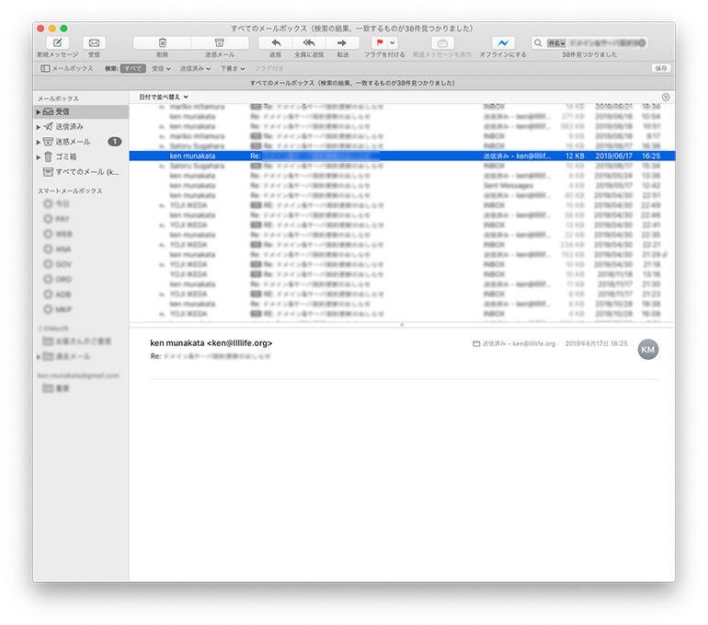The height and width of the screenshot is (625, 708).
Task: Compose a new message with 新規メッセージ
Action: (x=57, y=43)
